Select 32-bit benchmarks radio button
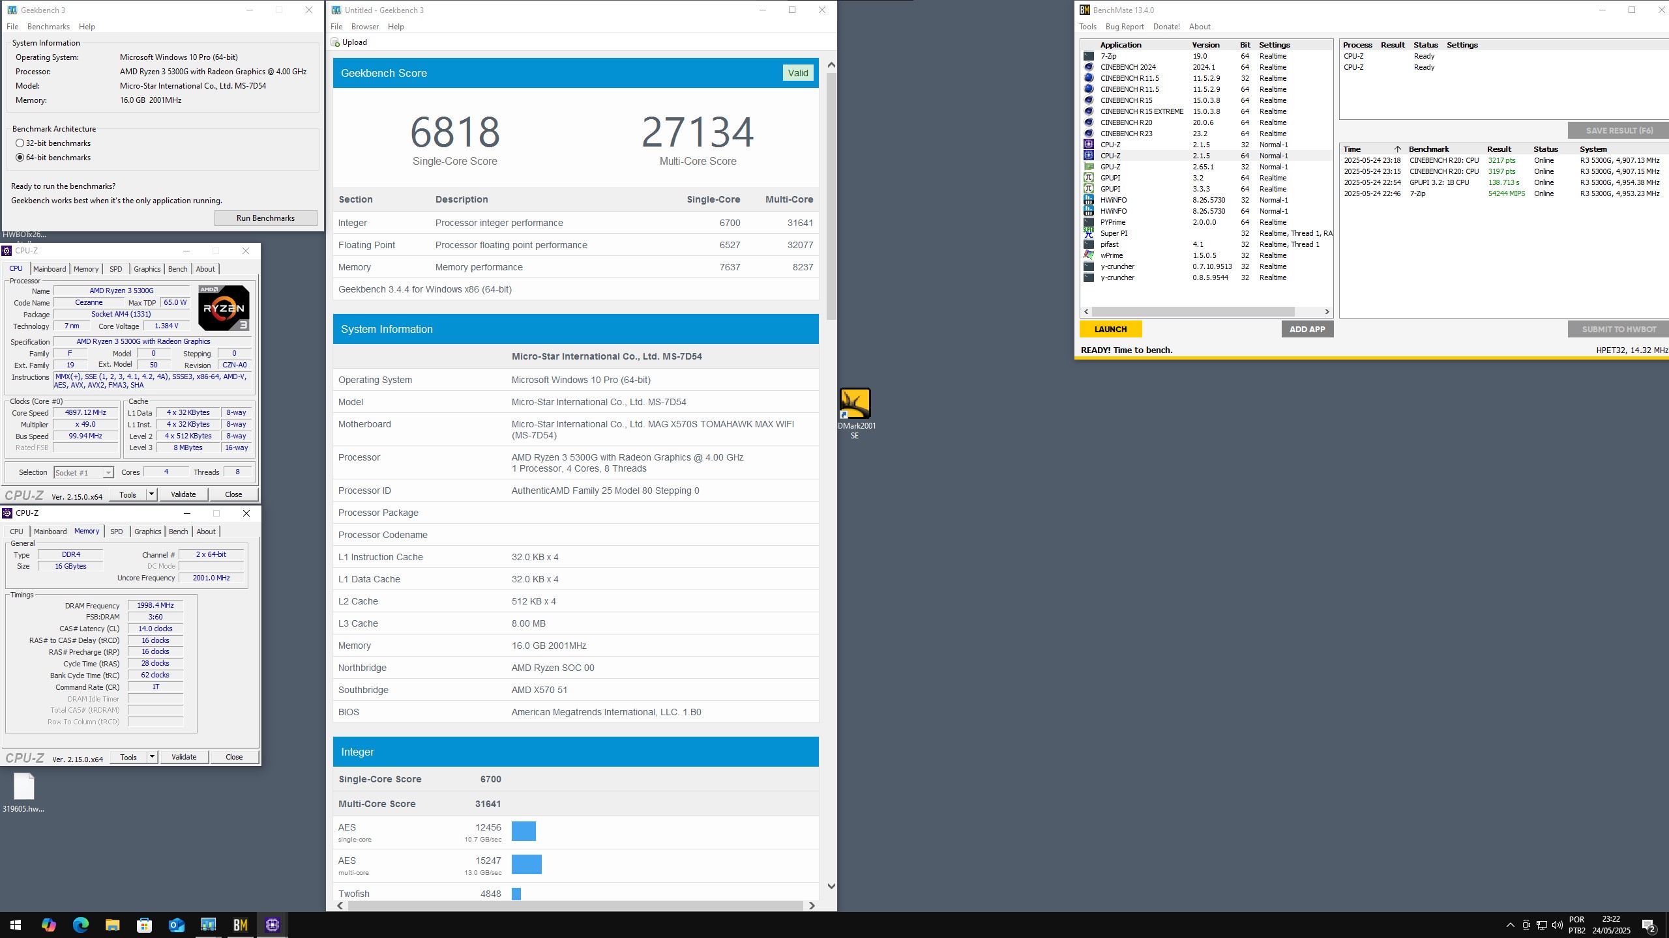The image size is (1669, 938). pyautogui.click(x=20, y=143)
